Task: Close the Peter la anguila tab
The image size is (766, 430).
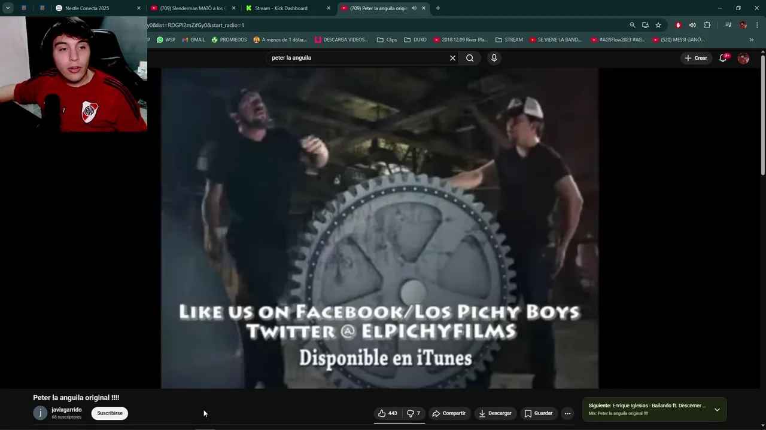Action: pyautogui.click(x=424, y=8)
